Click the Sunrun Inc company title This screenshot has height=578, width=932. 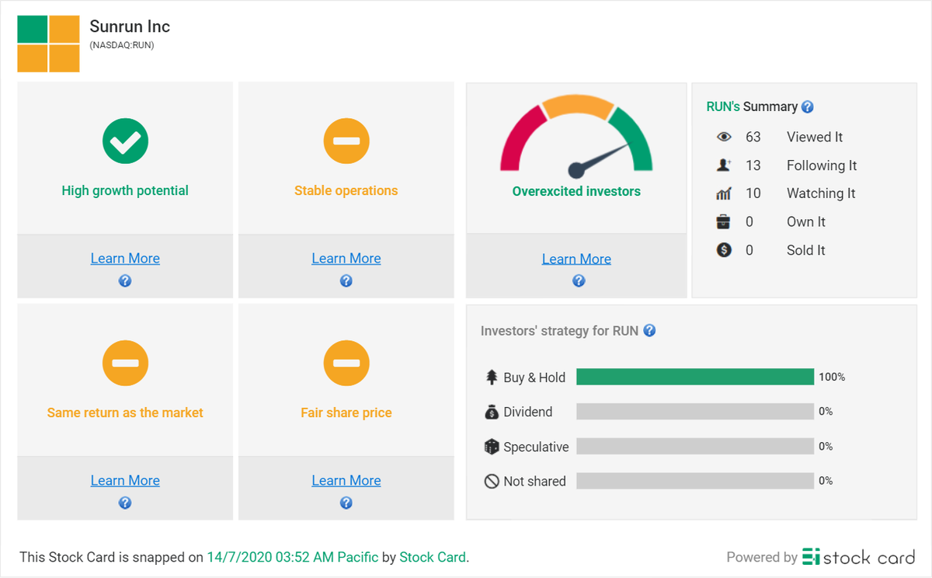(x=130, y=26)
